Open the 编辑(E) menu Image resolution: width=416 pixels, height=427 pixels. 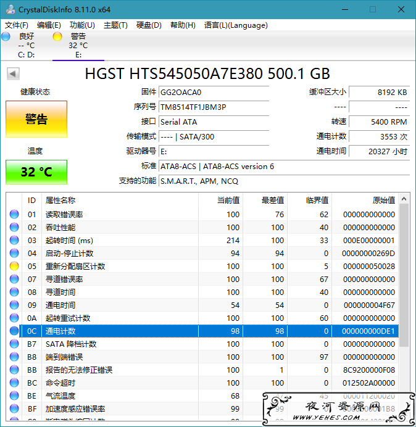pyautogui.click(x=49, y=25)
